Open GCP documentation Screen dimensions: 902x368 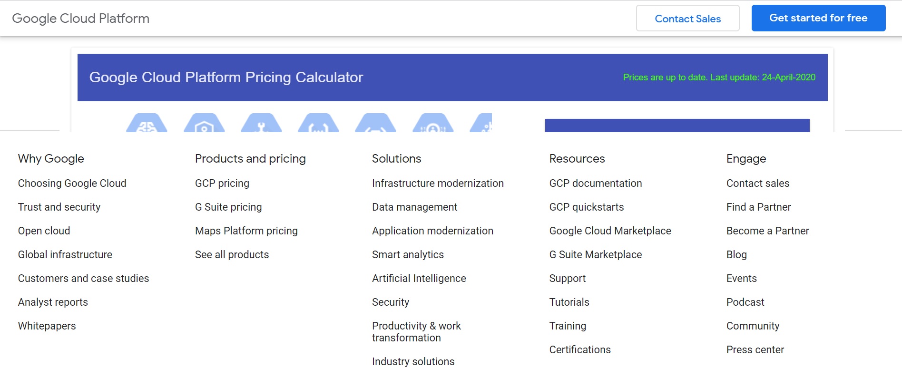click(x=596, y=183)
